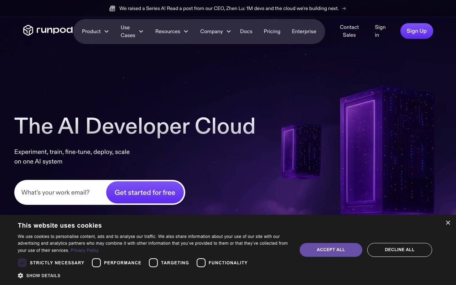Open the Pricing page
456x285 pixels.
click(x=272, y=31)
